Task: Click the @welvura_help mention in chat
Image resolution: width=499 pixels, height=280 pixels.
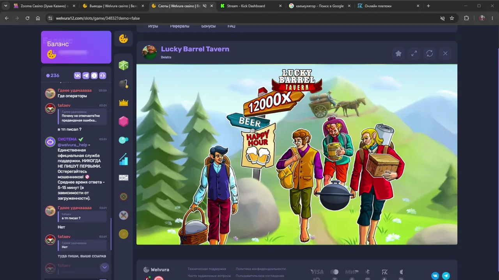Action: [73, 145]
